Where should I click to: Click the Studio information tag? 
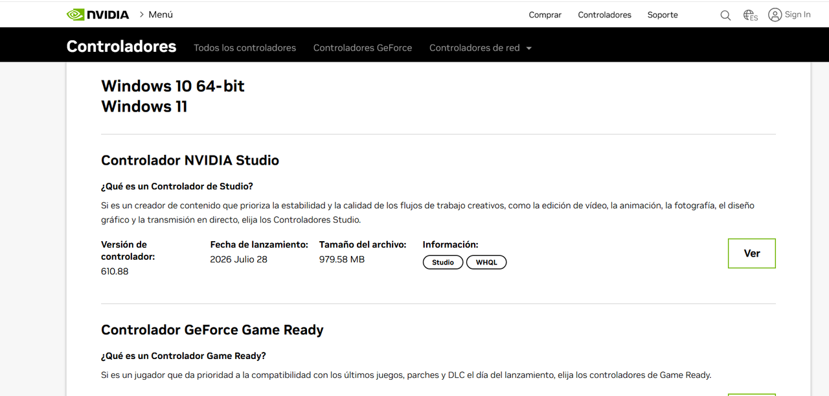click(443, 262)
